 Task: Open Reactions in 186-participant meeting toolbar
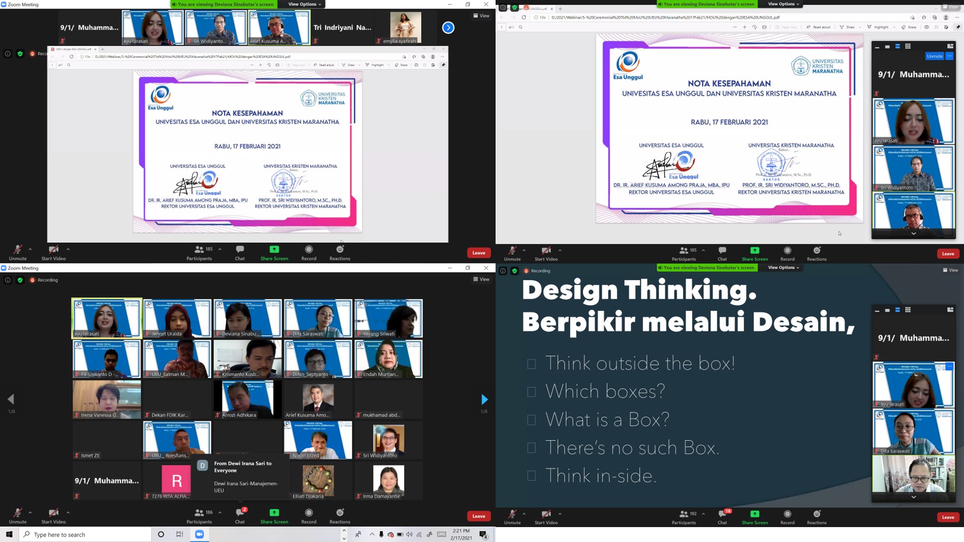[x=340, y=515]
